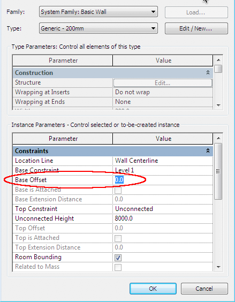Open the Family dropdown list

click(x=98, y=12)
